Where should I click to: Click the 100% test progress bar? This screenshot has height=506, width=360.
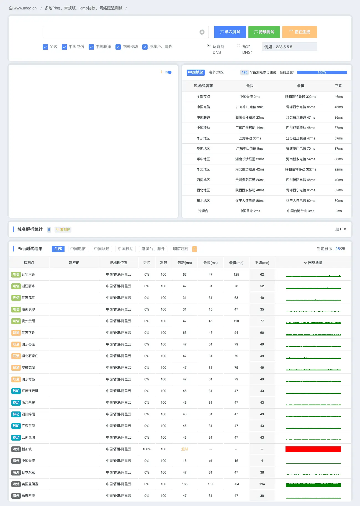(322, 72)
